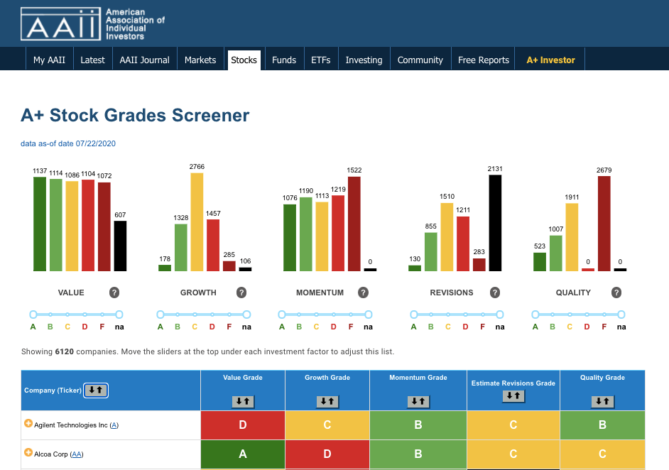Follow the Alcoa ticker AA link
Image resolution: width=669 pixels, height=470 pixels.
point(77,454)
